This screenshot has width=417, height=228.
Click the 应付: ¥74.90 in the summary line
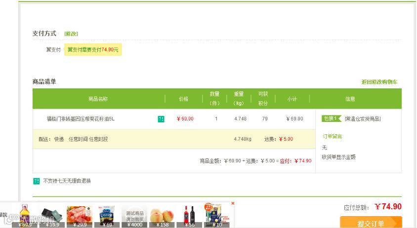tap(296, 161)
